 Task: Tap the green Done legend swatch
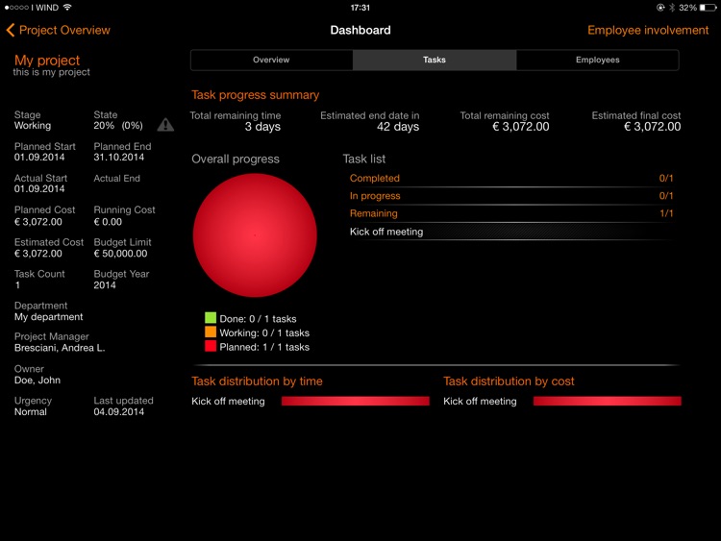[x=211, y=318]
